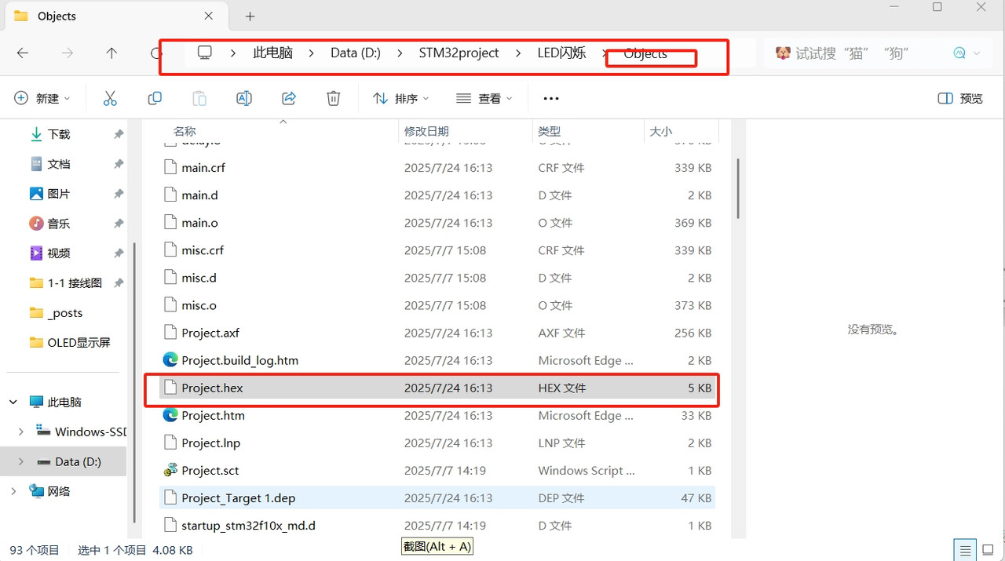Select the misc.crf file
Screen dimensions: 1005x561
click(437, 250)
